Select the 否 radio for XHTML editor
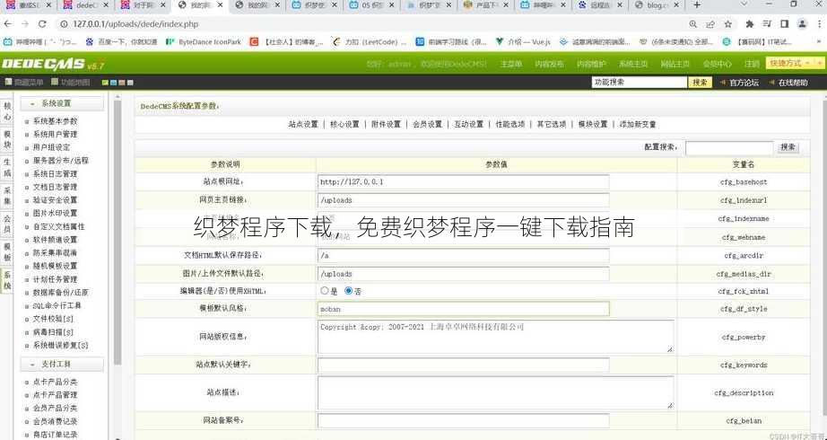Image resolution: width=827 pixels, height=440 pixels. (348, 291)
